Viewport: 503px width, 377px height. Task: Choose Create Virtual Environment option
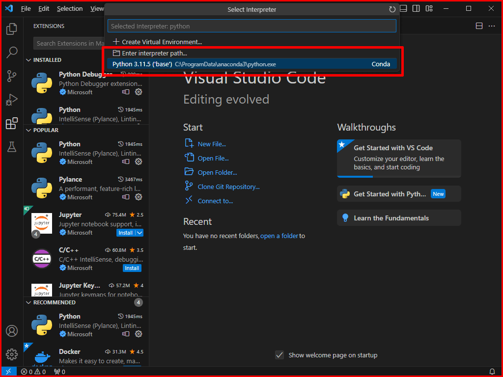click(252, 42)
